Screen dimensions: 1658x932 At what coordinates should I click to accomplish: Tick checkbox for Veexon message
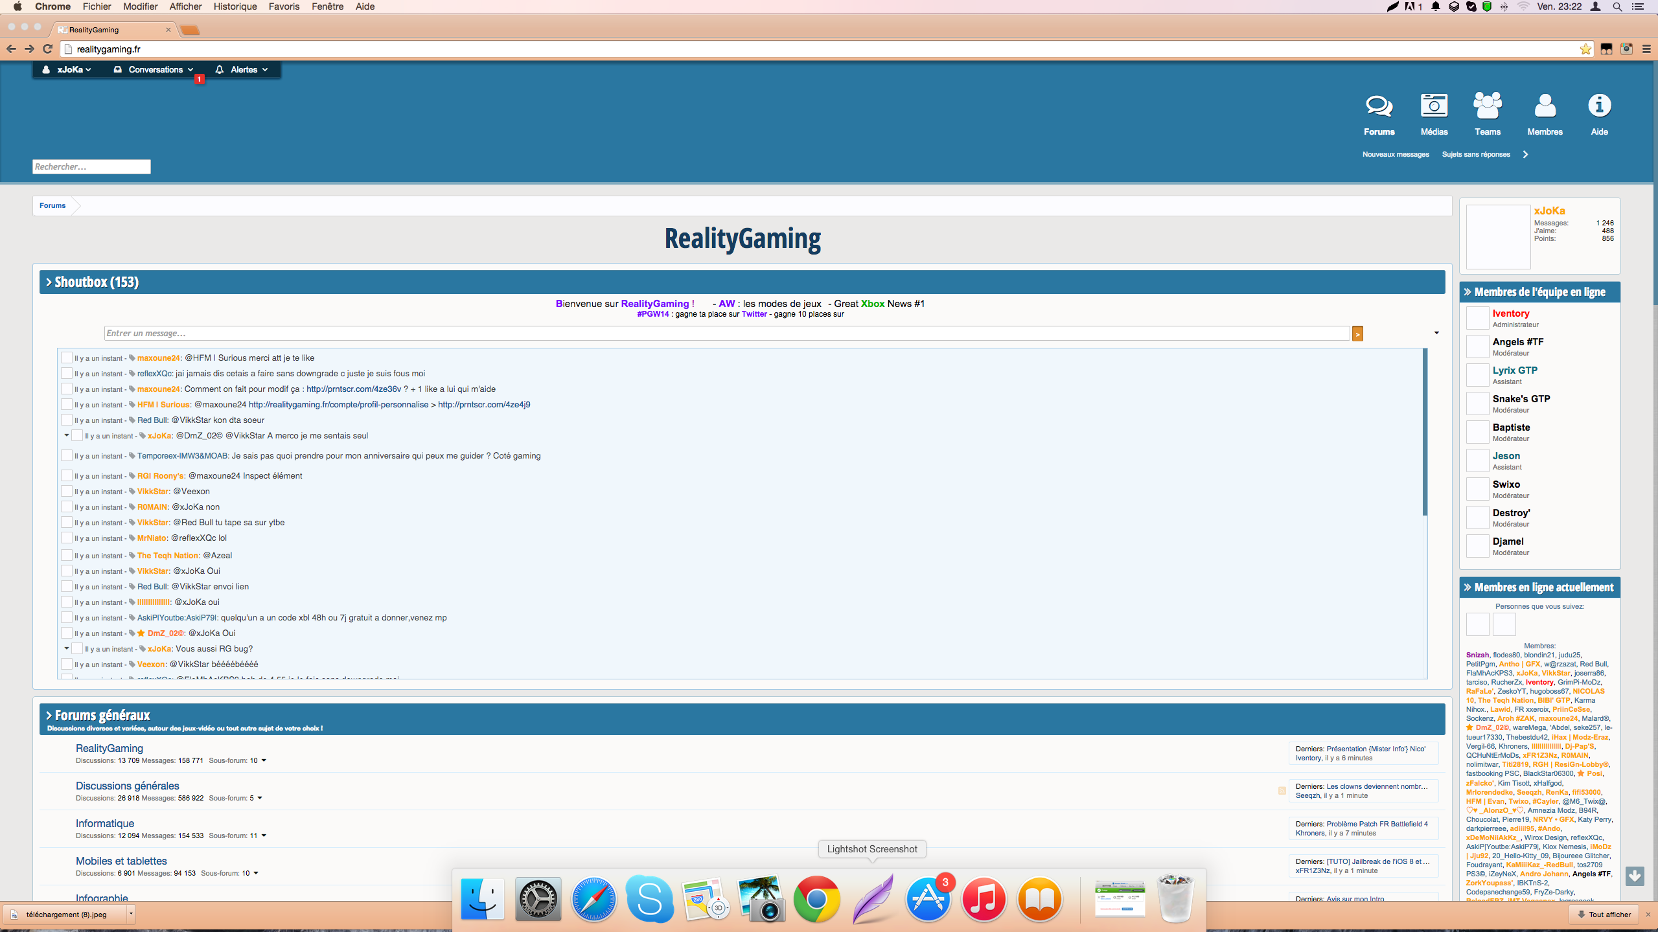(66, 664)
